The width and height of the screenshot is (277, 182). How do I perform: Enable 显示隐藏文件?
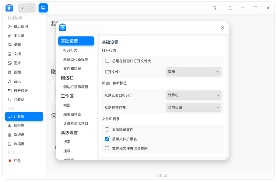click(x=107, y=129)
